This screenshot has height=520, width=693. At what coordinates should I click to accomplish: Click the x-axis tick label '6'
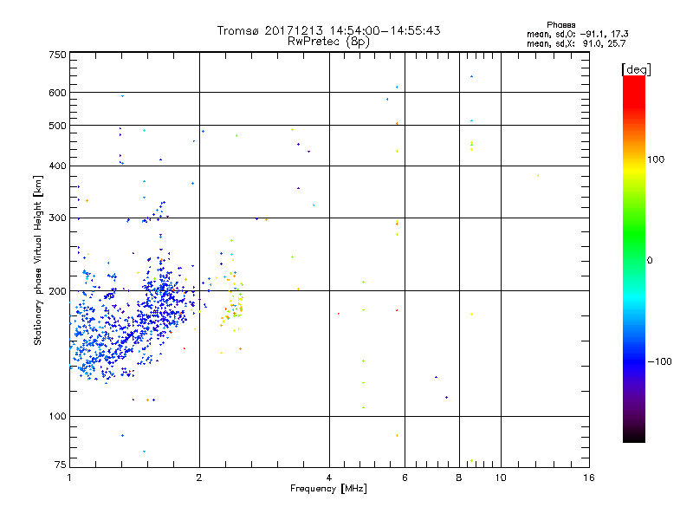[405, 478]
